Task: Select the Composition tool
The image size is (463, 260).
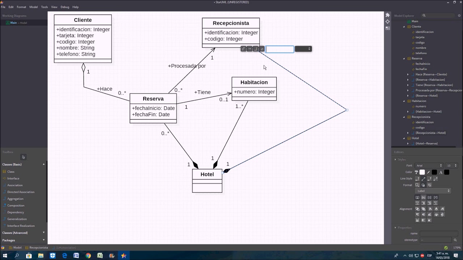Action: click(x=16, y=205)
